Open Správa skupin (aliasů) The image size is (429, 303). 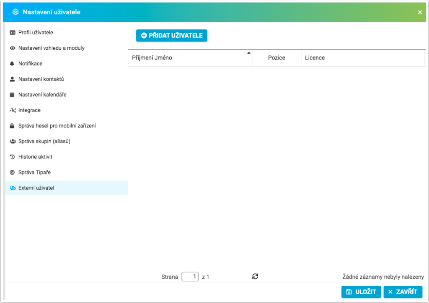67,141
